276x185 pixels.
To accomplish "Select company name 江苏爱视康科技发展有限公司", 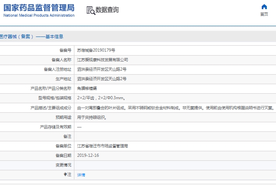I will coord(103,60).
